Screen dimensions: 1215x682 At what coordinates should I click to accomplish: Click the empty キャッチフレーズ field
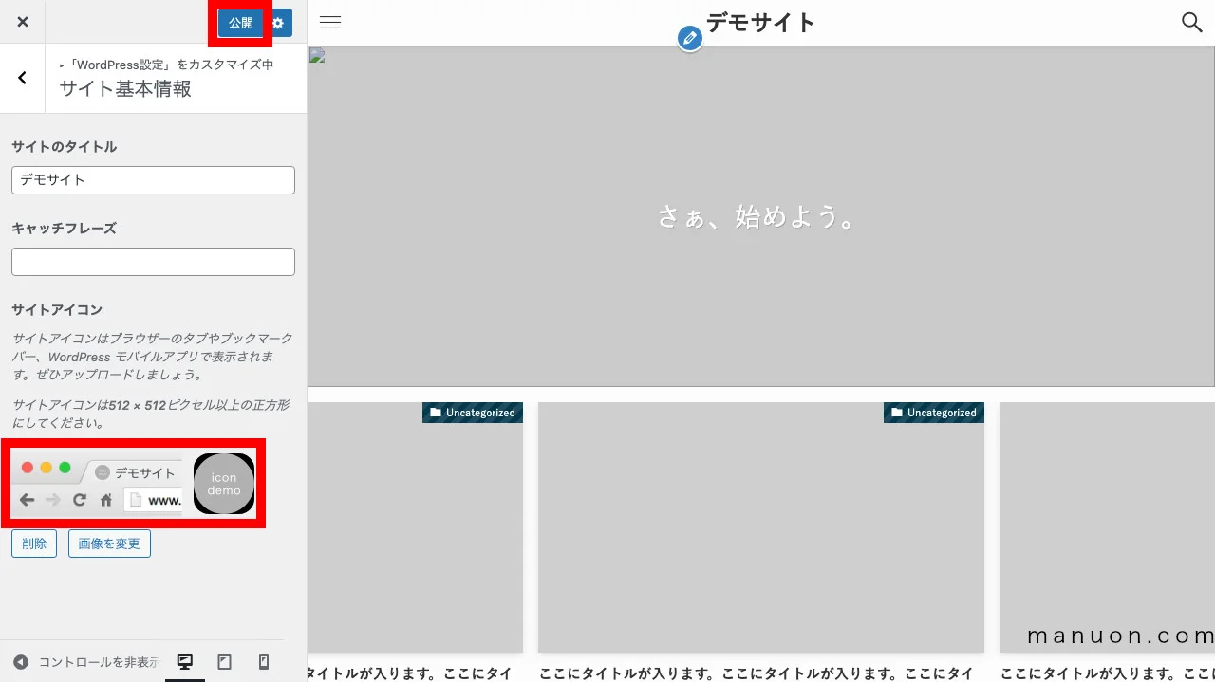[152, 261]
